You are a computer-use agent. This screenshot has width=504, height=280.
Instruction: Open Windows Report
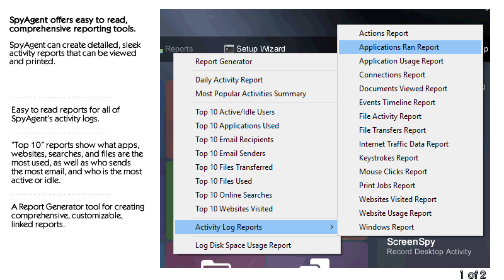click(x=410, y=227)
